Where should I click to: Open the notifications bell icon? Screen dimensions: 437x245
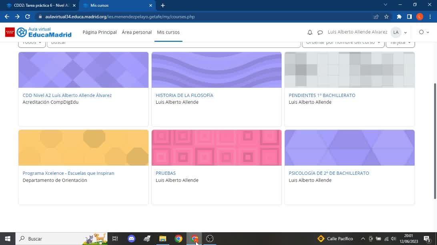(310, 32)
